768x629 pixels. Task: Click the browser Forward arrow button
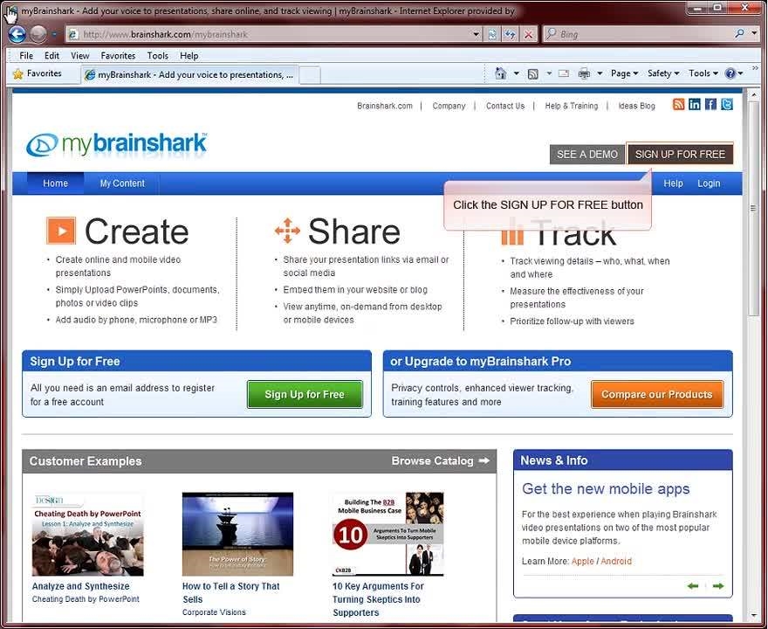[x=38, y=34]
